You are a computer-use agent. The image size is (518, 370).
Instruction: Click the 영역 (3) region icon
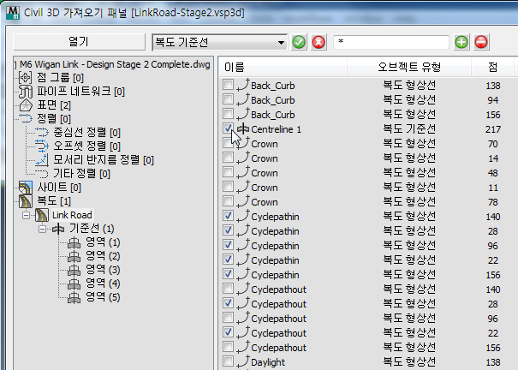74,271
